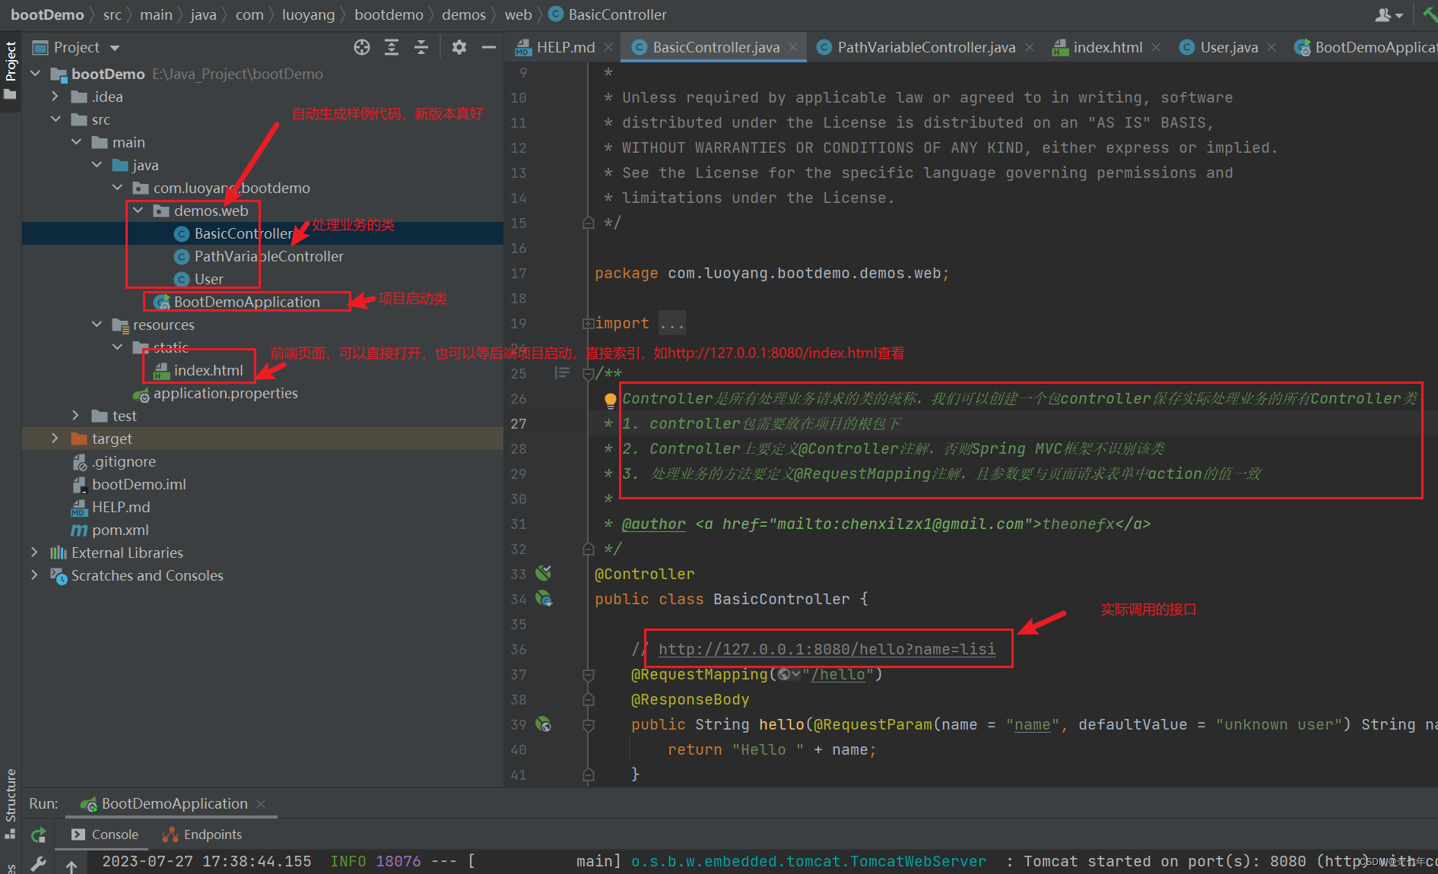Screen dimensions: 1438x874
Task: Click the BootDemoApplication run tab
Action: pos(165,803)
